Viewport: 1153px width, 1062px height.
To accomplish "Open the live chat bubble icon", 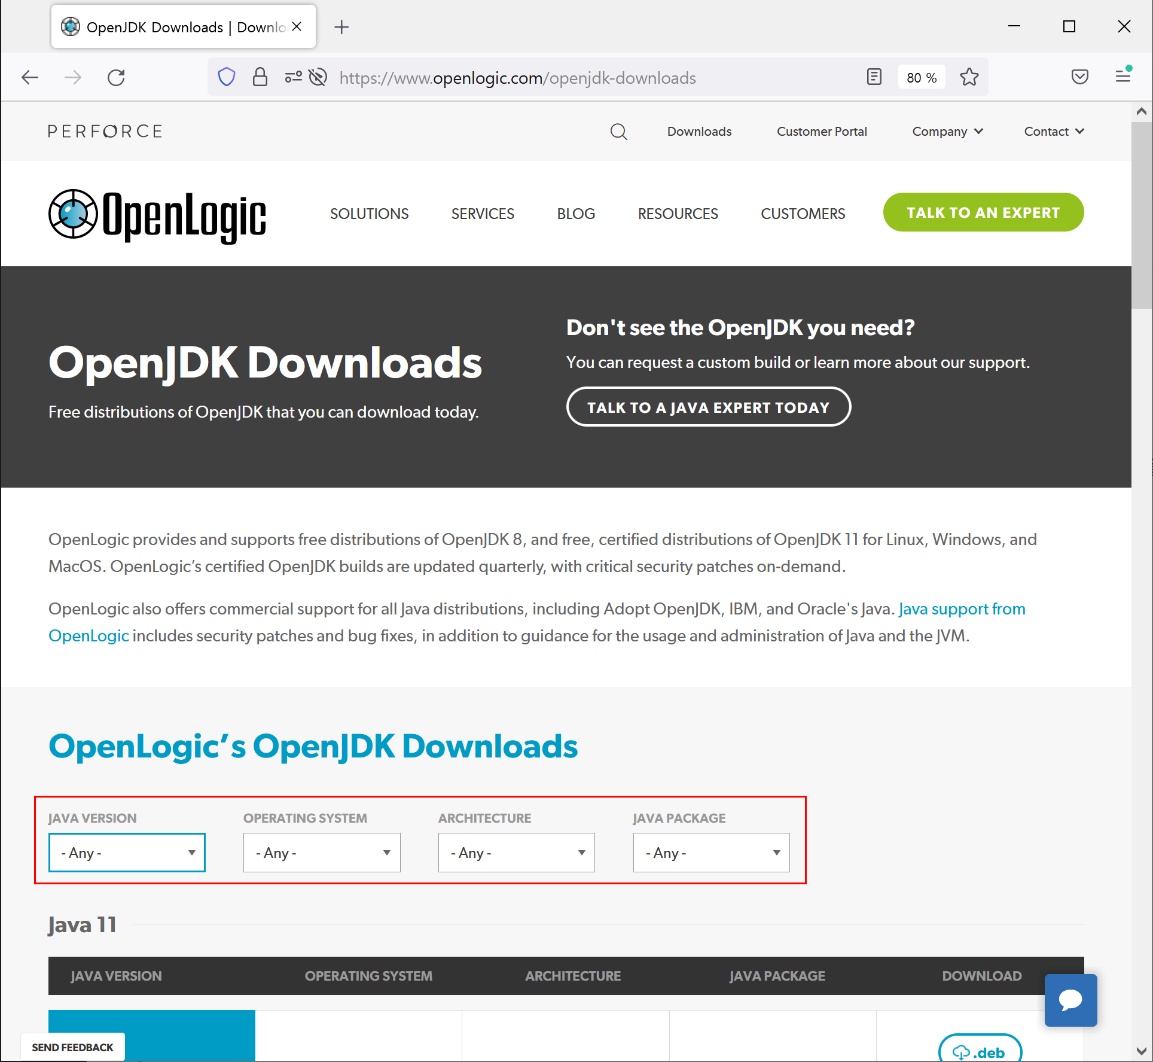I will 1070,1000.
